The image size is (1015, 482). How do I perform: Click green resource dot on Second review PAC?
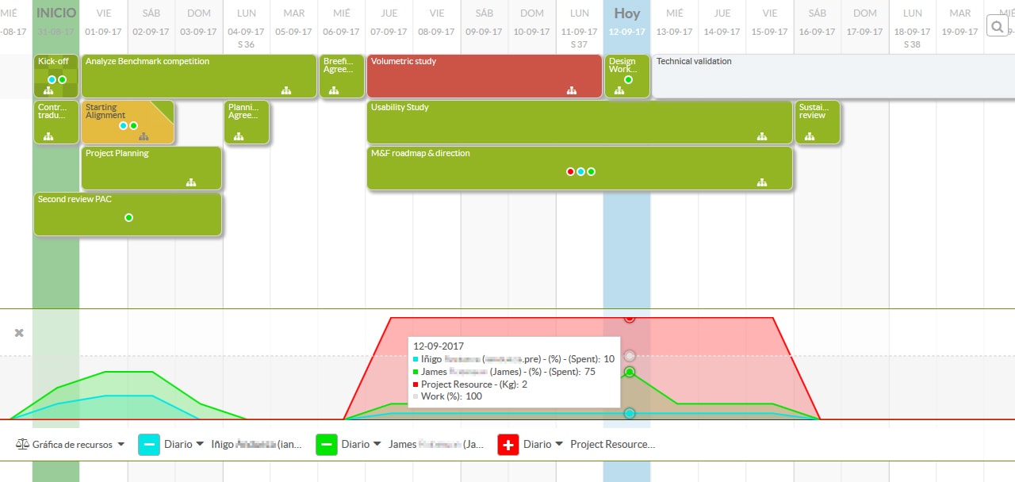click(128, 218)
